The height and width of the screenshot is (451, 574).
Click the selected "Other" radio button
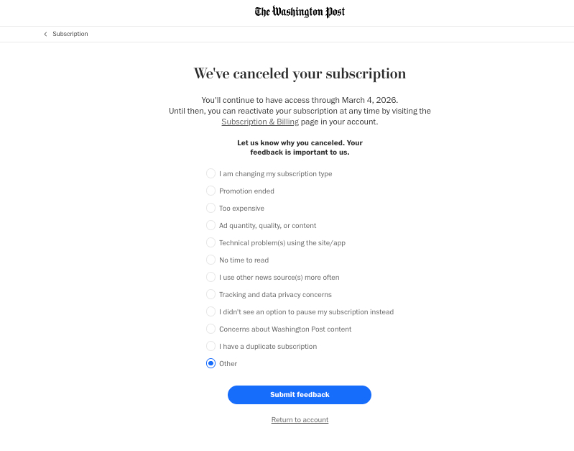pos(210,363)
